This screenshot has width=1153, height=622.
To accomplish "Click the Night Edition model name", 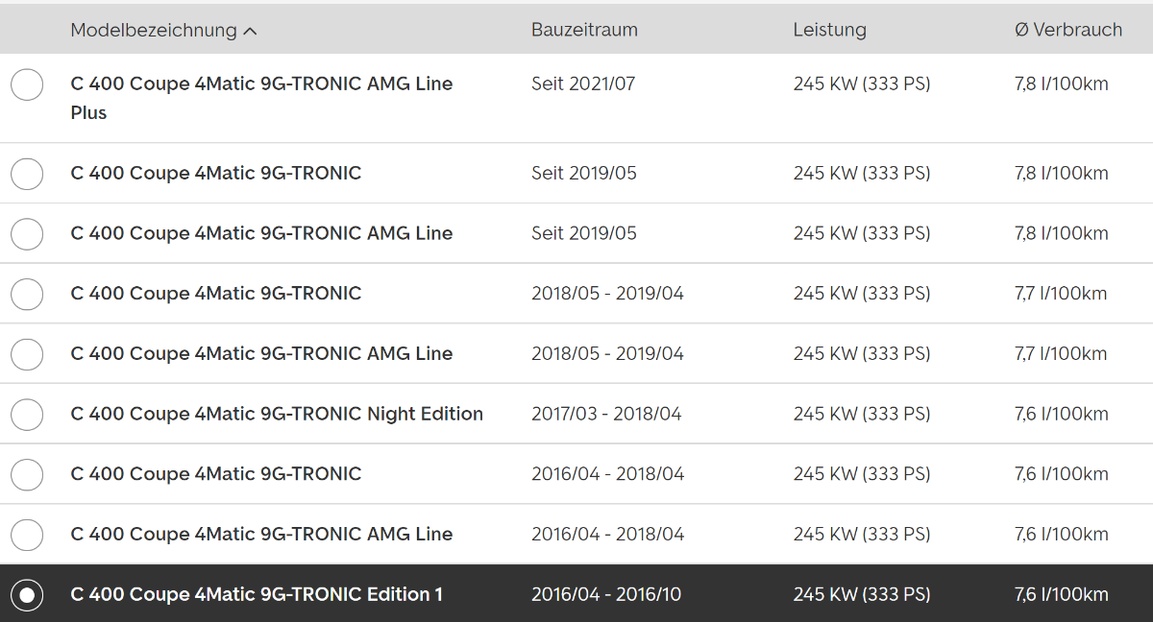I will click(x=277, y=414).
